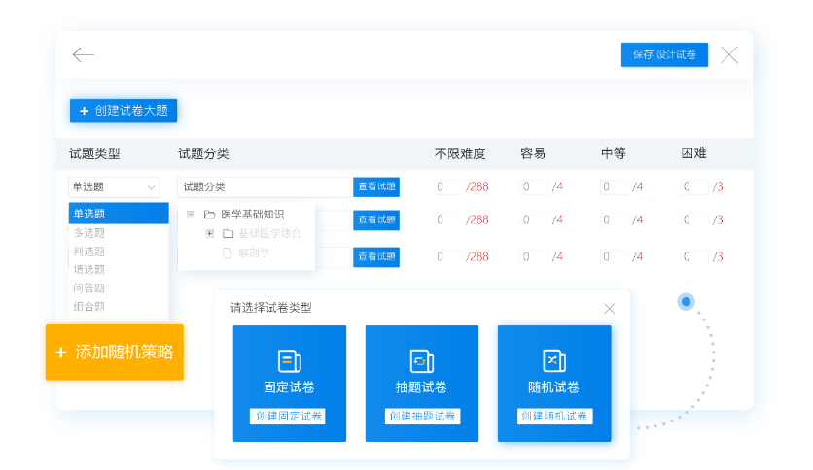This screenshot has height=470, width=813.
Task: Click the back arrow icon
Action: pos(84,55)
